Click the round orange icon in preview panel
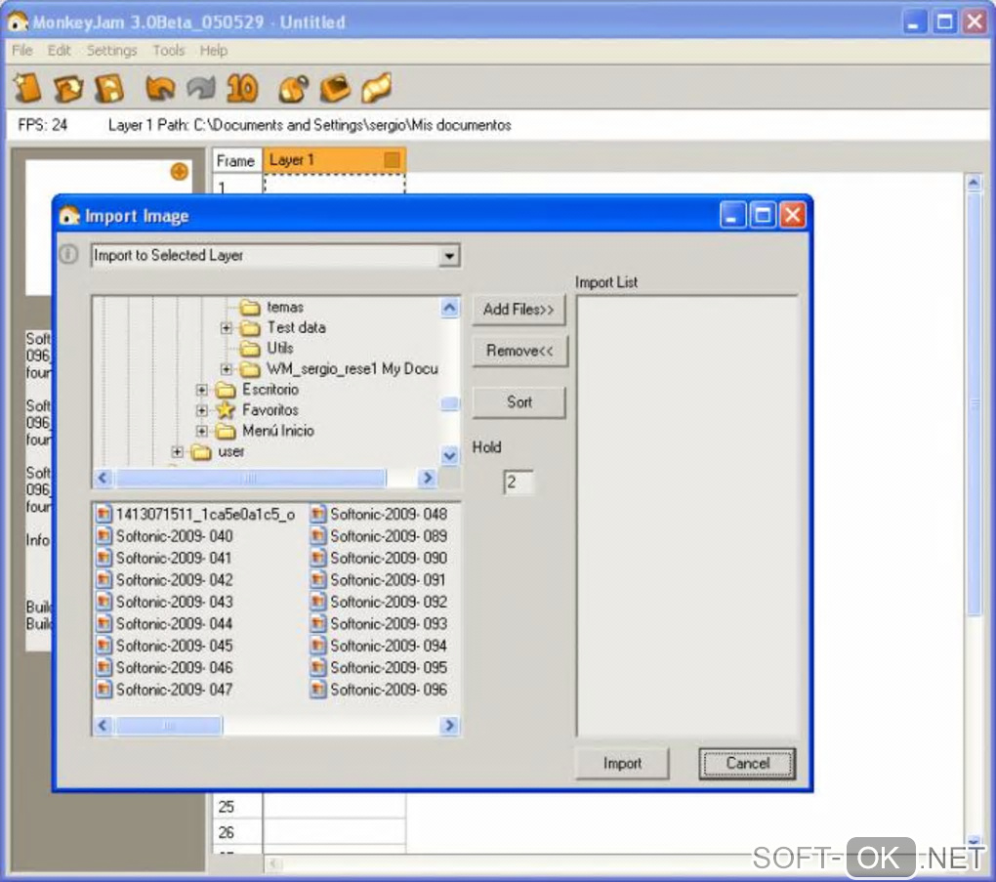 [x=179, y=171]
